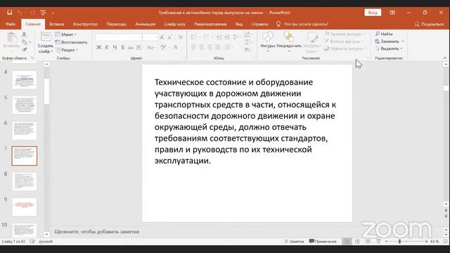
Task: Switch to the Переходы ribbon tab
Action: [x=116, y=24]
